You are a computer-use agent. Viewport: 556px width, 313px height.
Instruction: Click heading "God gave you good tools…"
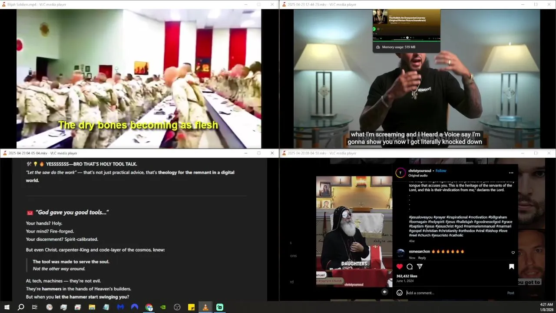tap(72, 212)
